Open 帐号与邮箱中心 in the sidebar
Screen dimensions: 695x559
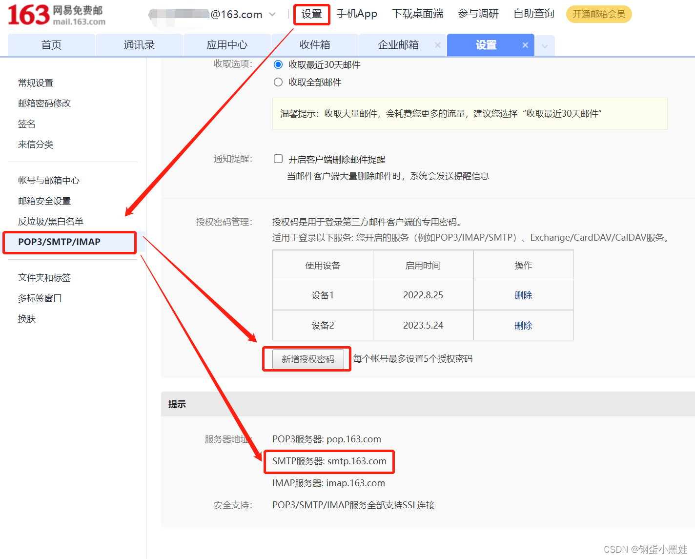(49, 181)
